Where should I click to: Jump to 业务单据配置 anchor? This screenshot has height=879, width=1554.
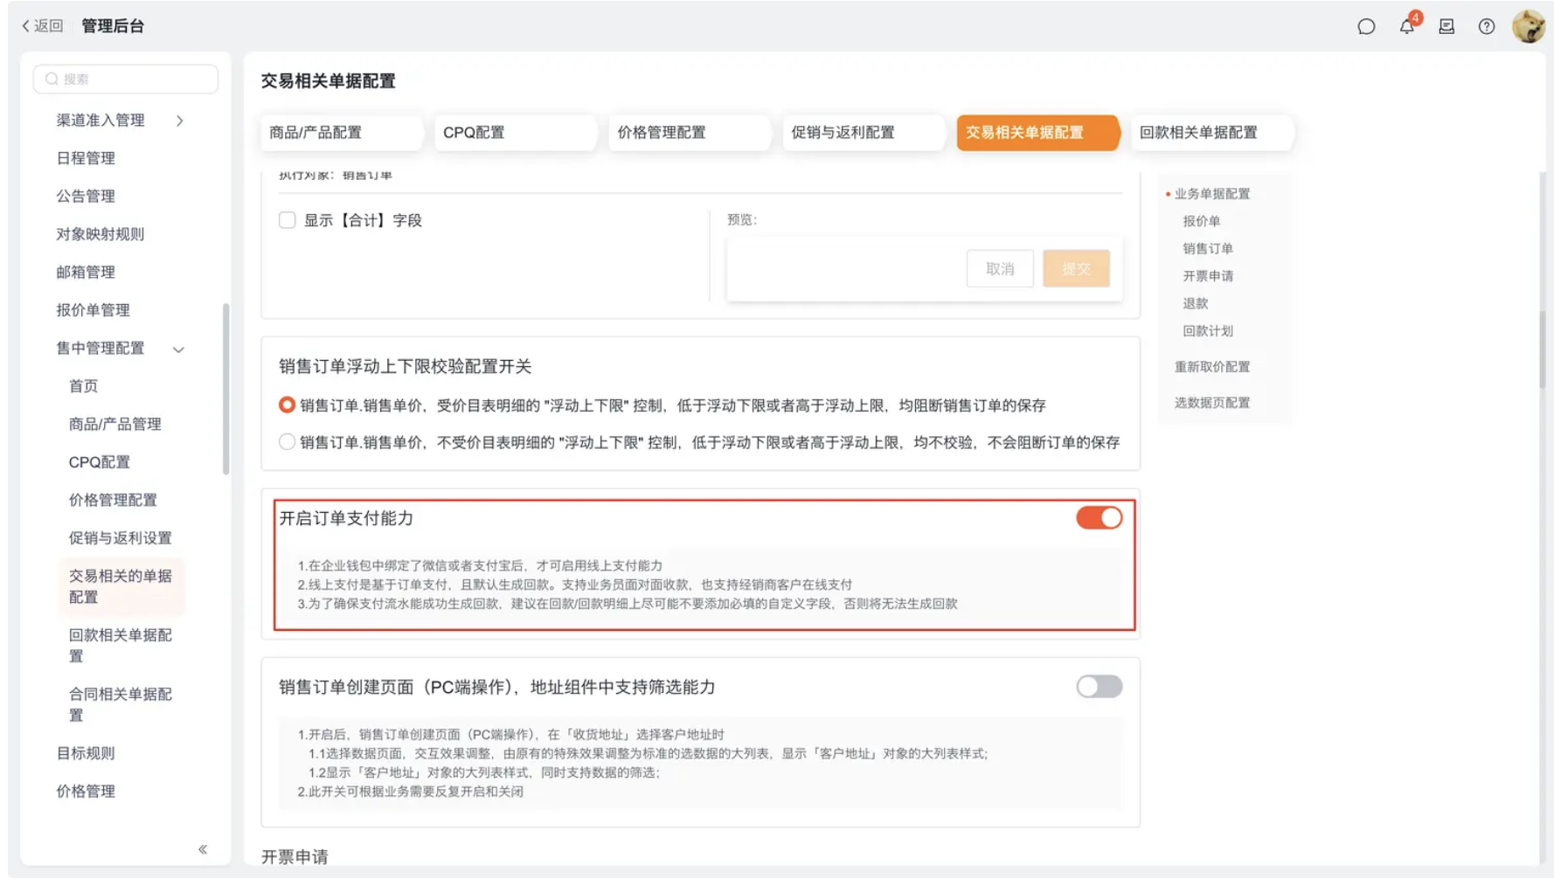1211,194
